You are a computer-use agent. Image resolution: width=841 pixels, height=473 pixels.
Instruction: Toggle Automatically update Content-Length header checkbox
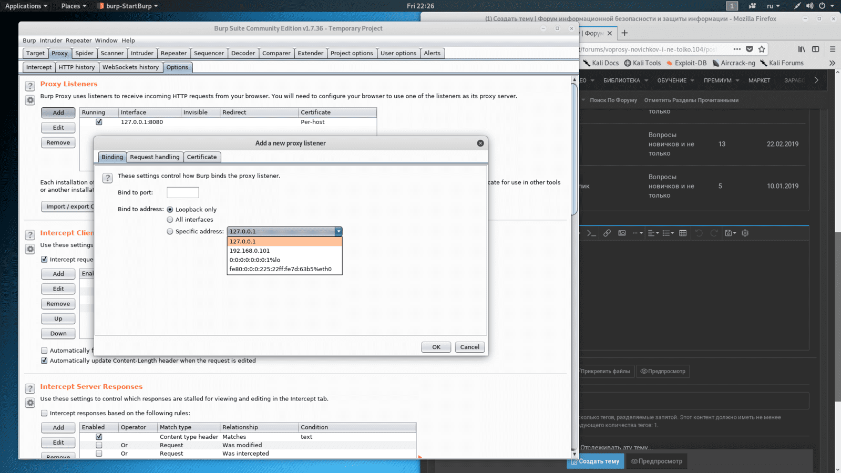click(44, 361)
